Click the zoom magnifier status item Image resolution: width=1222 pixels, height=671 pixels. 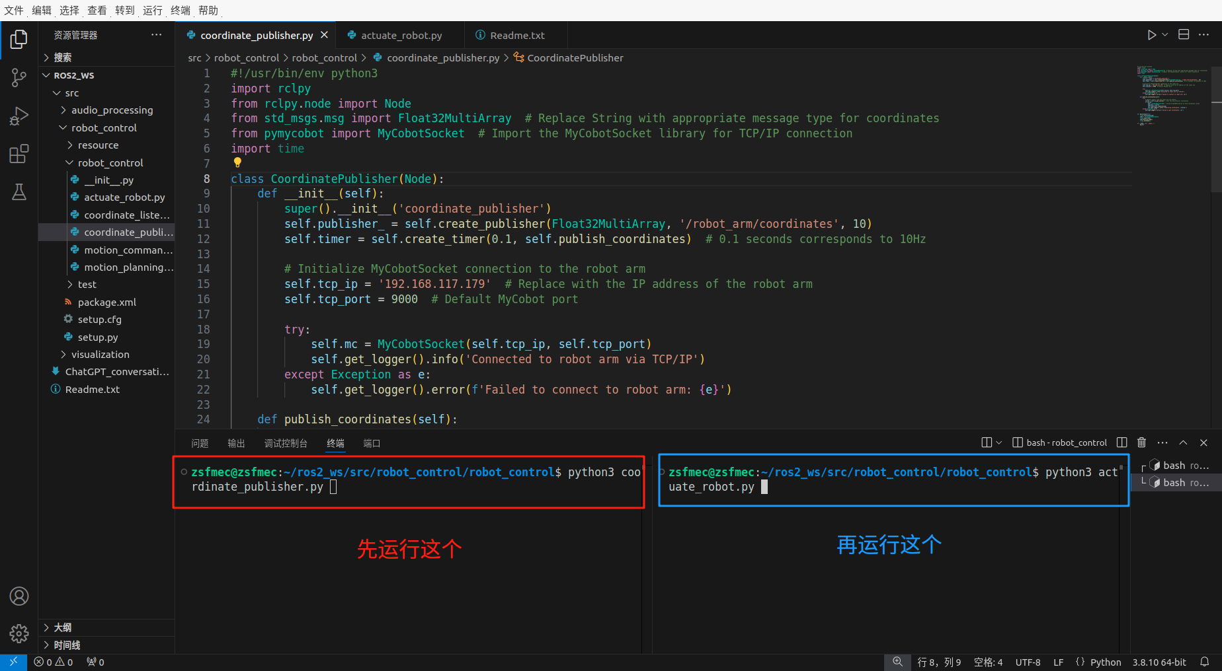pos(897,662)
